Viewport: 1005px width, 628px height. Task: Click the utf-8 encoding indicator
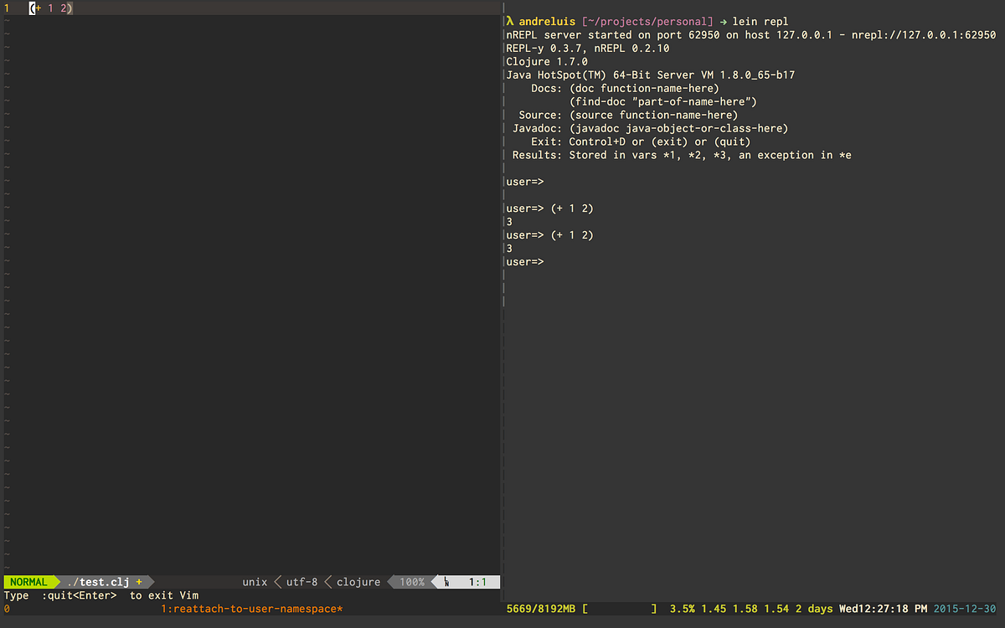302,582
